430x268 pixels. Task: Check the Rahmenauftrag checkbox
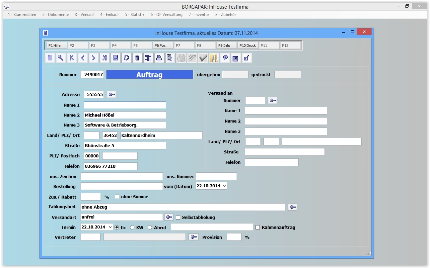tap(258, 227)
